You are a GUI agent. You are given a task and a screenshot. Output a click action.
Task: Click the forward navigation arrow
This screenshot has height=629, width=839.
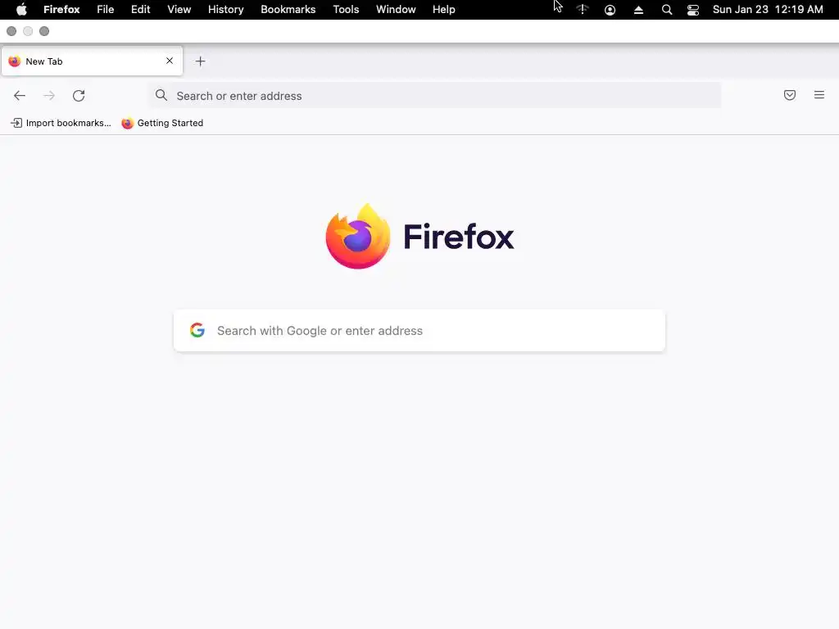click(49, 96)
